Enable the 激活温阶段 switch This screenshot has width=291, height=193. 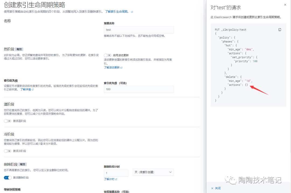click(8, 121)
